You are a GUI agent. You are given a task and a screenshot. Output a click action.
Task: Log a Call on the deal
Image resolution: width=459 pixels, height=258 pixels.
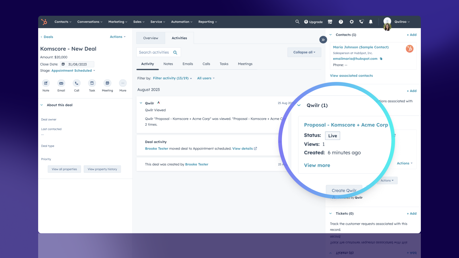click(x=77, y=83)
